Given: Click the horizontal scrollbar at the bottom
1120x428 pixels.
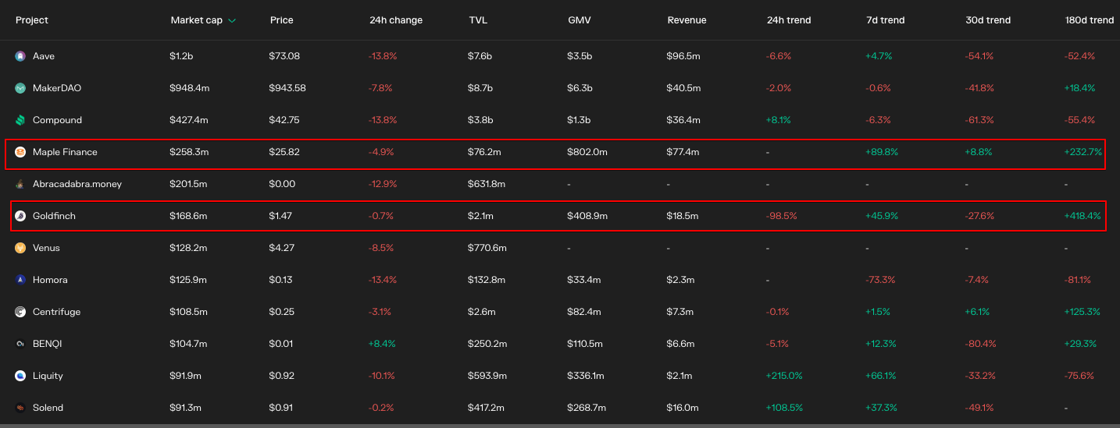Looking at the screenshot, I should point(560,426).
